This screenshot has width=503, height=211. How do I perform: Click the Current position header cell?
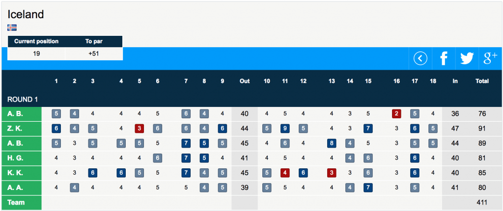(36, 41)
